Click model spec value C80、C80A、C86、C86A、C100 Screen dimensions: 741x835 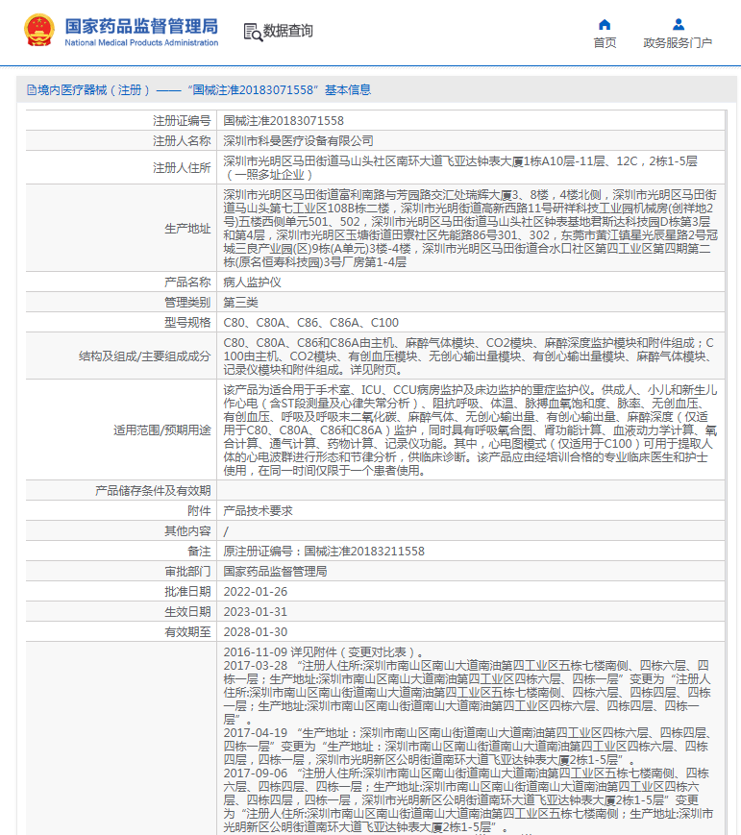click(x=311, y=323)
